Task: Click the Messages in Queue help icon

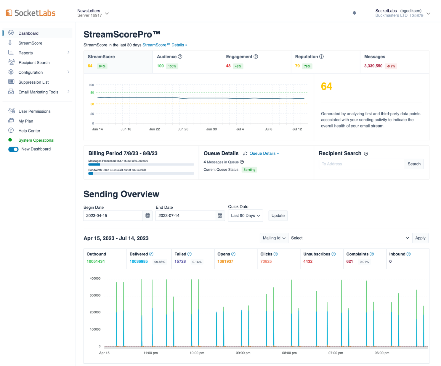Action: (242, 162)
